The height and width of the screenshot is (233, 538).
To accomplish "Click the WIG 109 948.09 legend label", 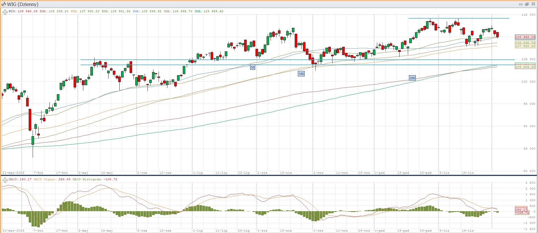I will [x=23, y=11].
